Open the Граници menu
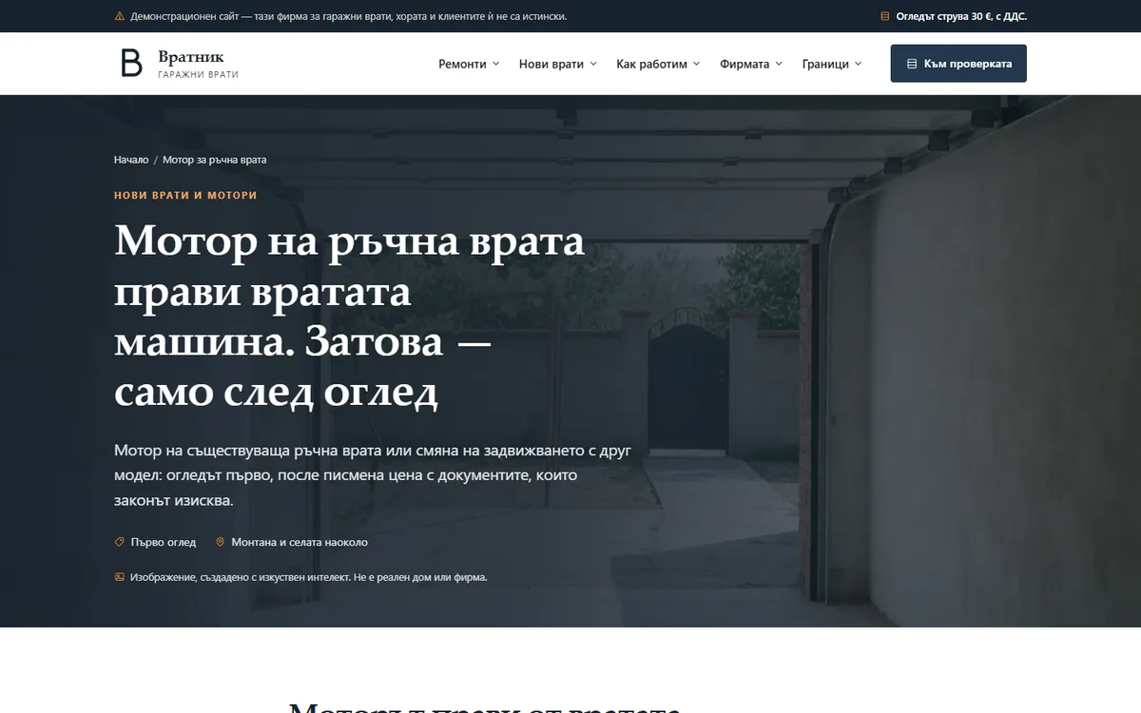This screenshot has height=713, width=1141. (832, 64)
